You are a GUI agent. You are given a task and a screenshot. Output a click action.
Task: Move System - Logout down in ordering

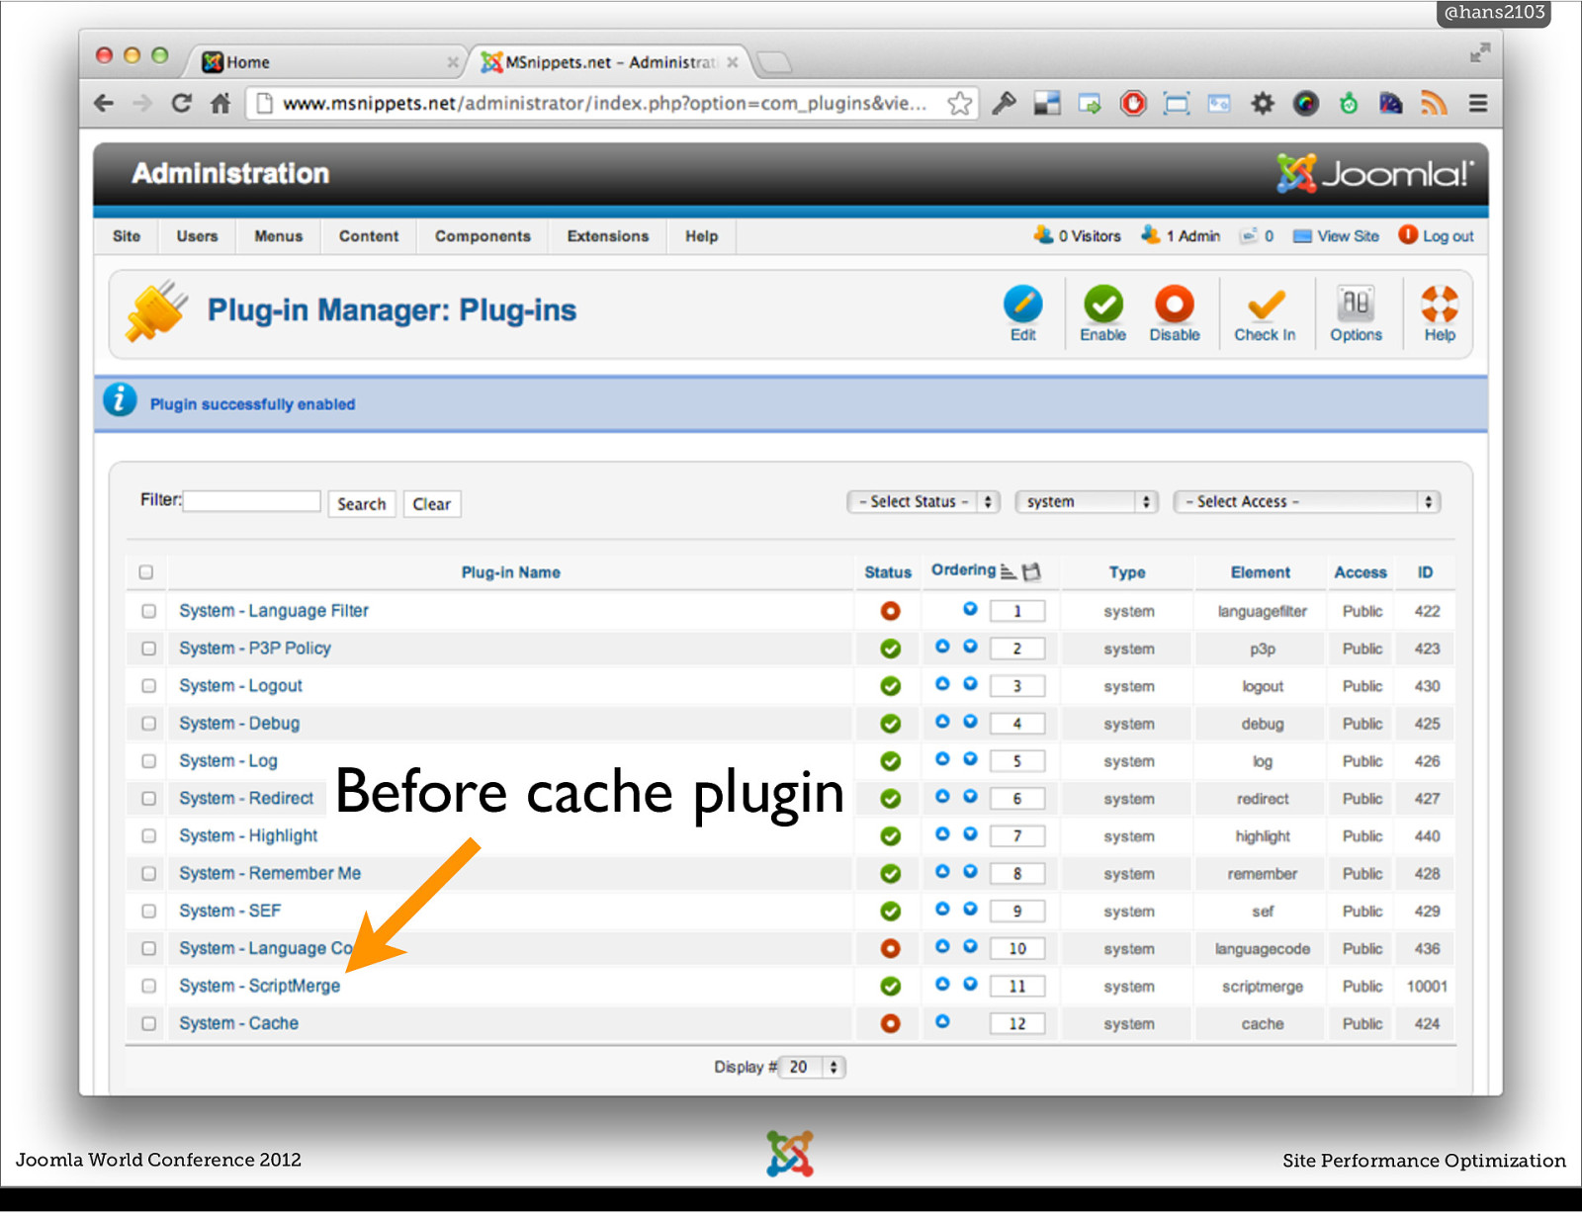[x=970, y=684]
